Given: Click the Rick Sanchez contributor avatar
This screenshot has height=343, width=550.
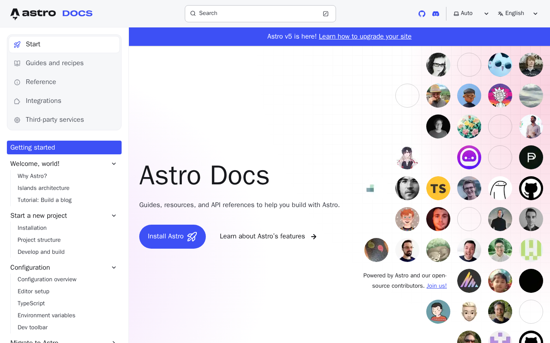Looking at the screenshot, I should 500,96.
